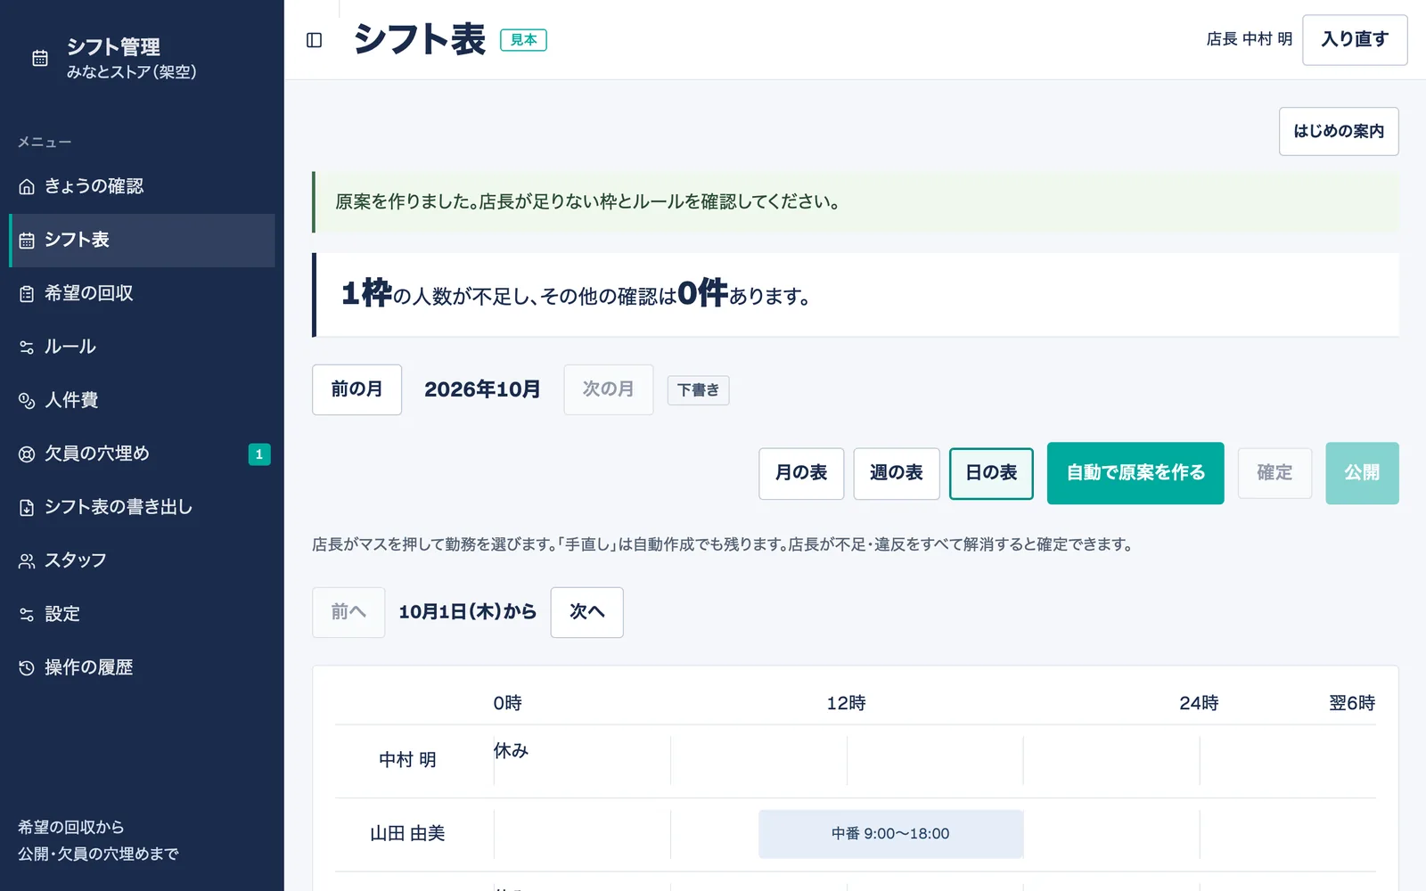1426x891 pixels.
Task: Click the 確定 button
Action: [1274, 473]
